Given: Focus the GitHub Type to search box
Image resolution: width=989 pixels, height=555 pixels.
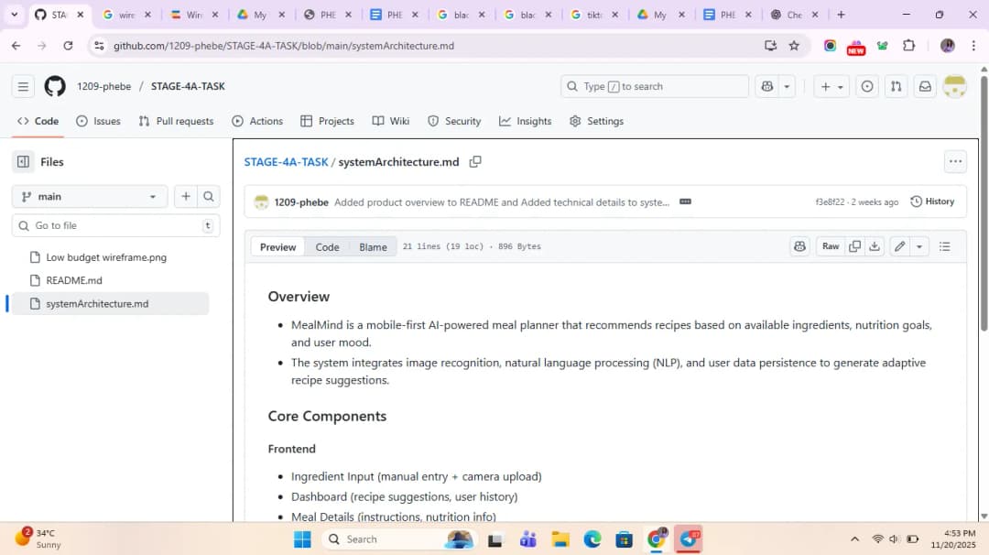Looking at the screenshot, I should 654,86.
